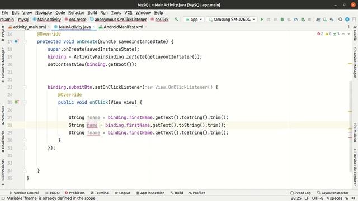Viewport: 358px width, 201px height.
Task: Collapse the onClick method fold on line 25
Action: click(x=25, y=102)
